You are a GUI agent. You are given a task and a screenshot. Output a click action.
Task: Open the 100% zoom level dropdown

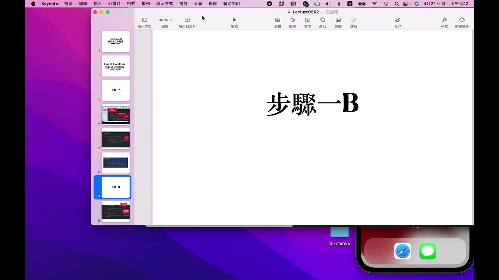coord(165,20)
